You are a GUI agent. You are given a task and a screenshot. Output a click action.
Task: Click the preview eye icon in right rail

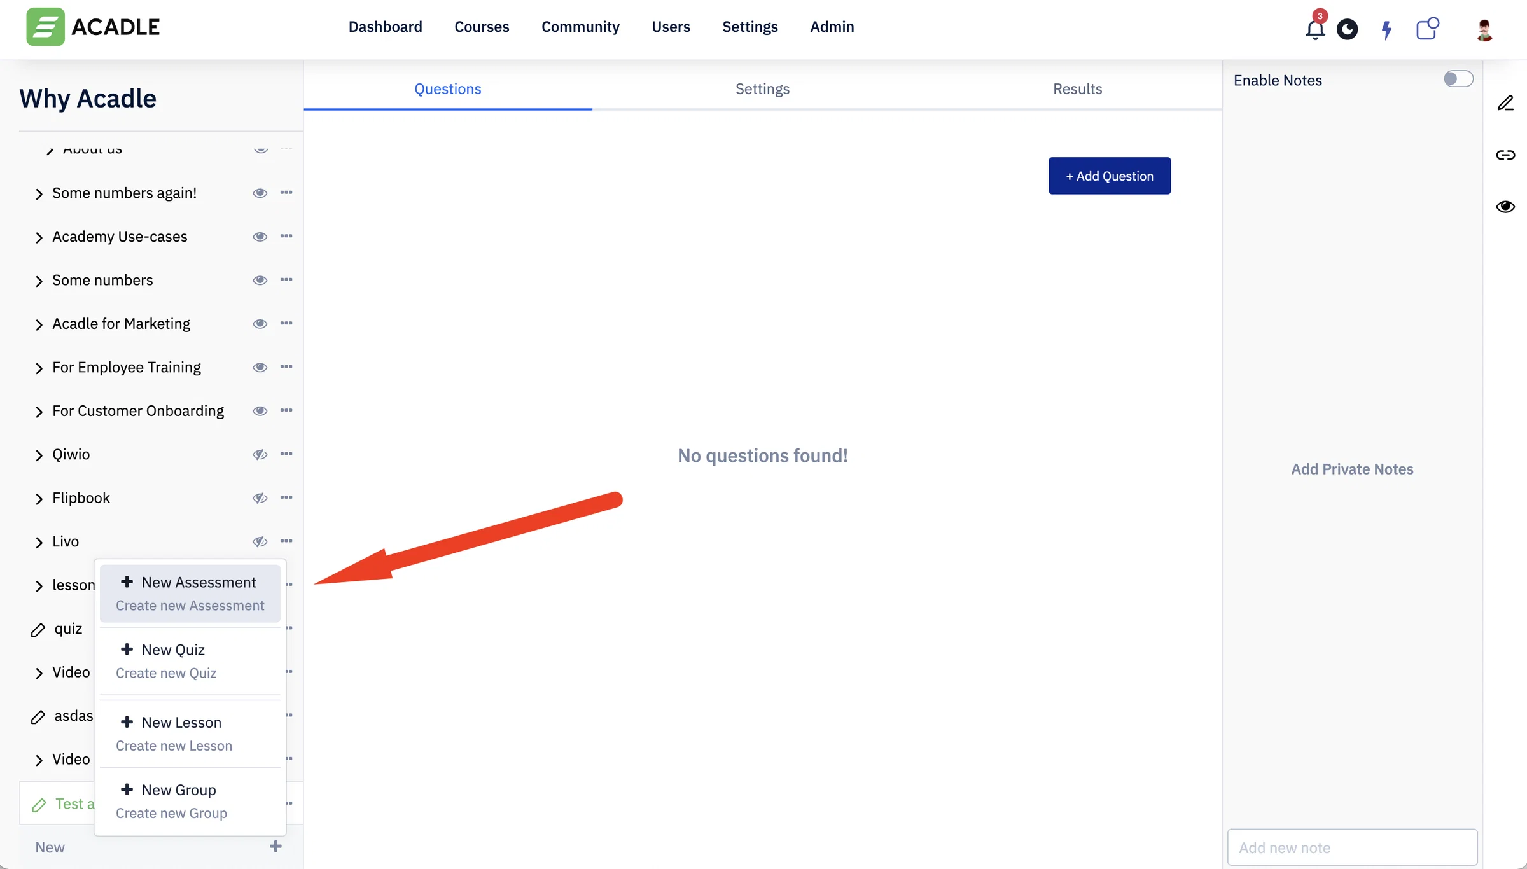coord(1505,206)
